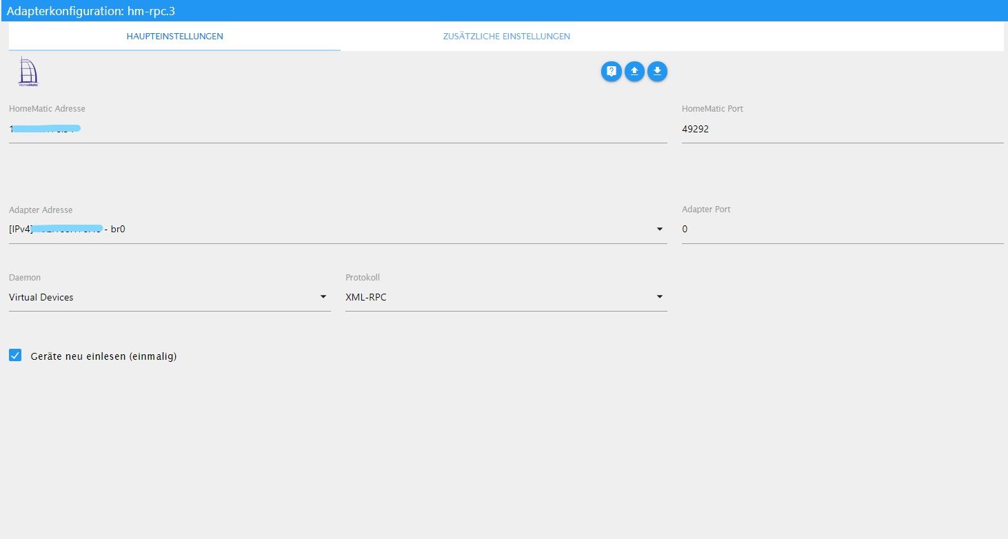Click the HomeMatic logo image

(x=28, y=71)
